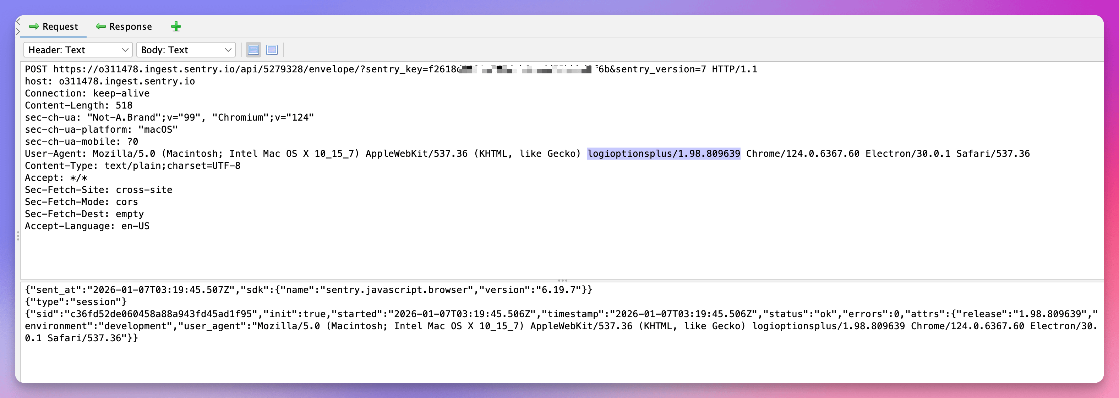Click the green plus add-tab icon
1119x398 pixels.
176,27
